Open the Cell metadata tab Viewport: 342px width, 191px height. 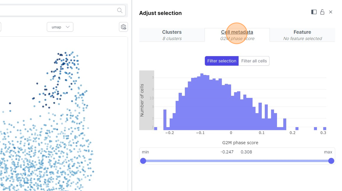click(237, 35)
